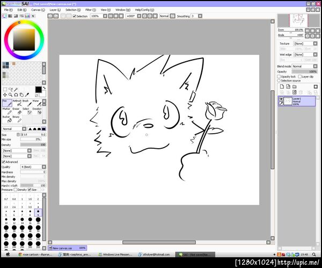Screen dimensions: 322x268
Task: Open the canvas zoom 100% dropdown
Action: (105, 16)
